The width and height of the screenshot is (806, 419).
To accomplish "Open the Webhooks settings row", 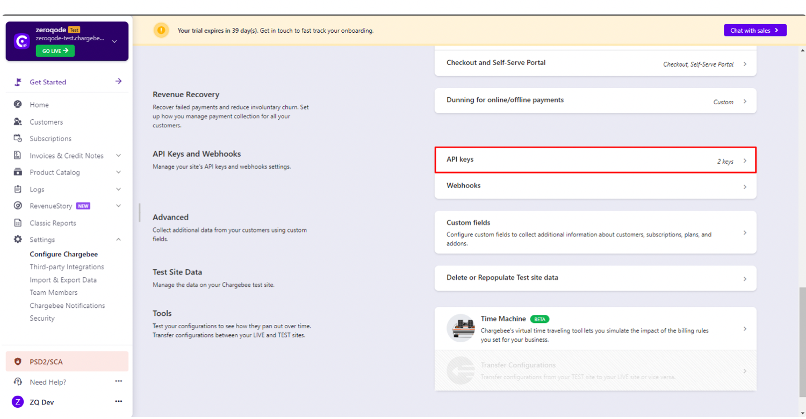I will [x=595, y=186].
